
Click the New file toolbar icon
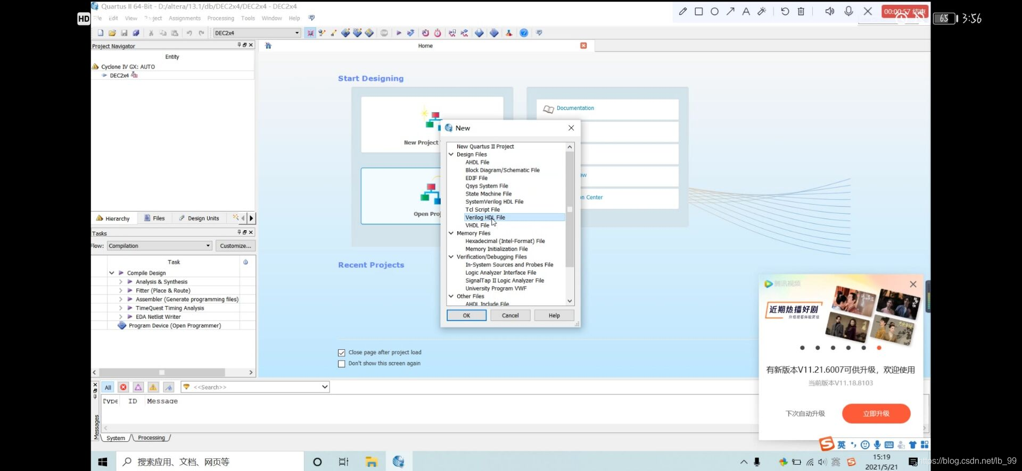tap(100, 33)
